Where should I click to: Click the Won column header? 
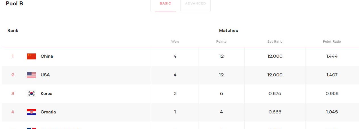coord(175,42)
